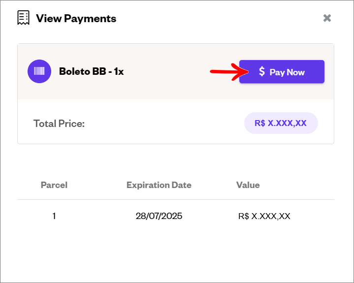Click the red arrow pointing to Pay Now

(x=227, y=72)
